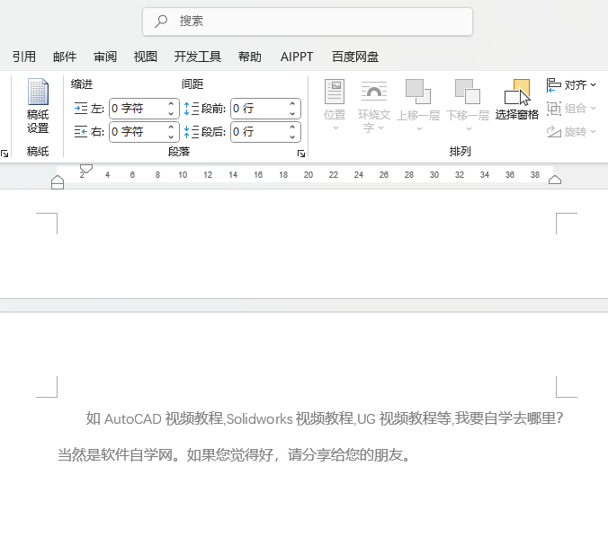Open the 环绕文字 wrap text menu
This screenshot has height=554, width=608.
374,104
